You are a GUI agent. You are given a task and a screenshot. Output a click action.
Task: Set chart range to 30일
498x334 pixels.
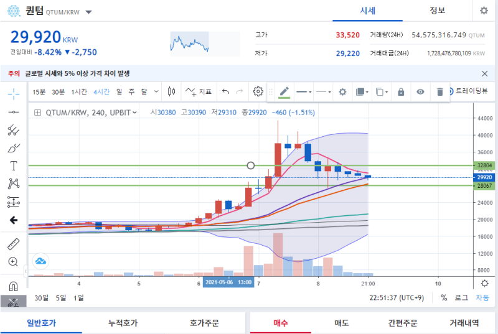(x=42, y=298)
